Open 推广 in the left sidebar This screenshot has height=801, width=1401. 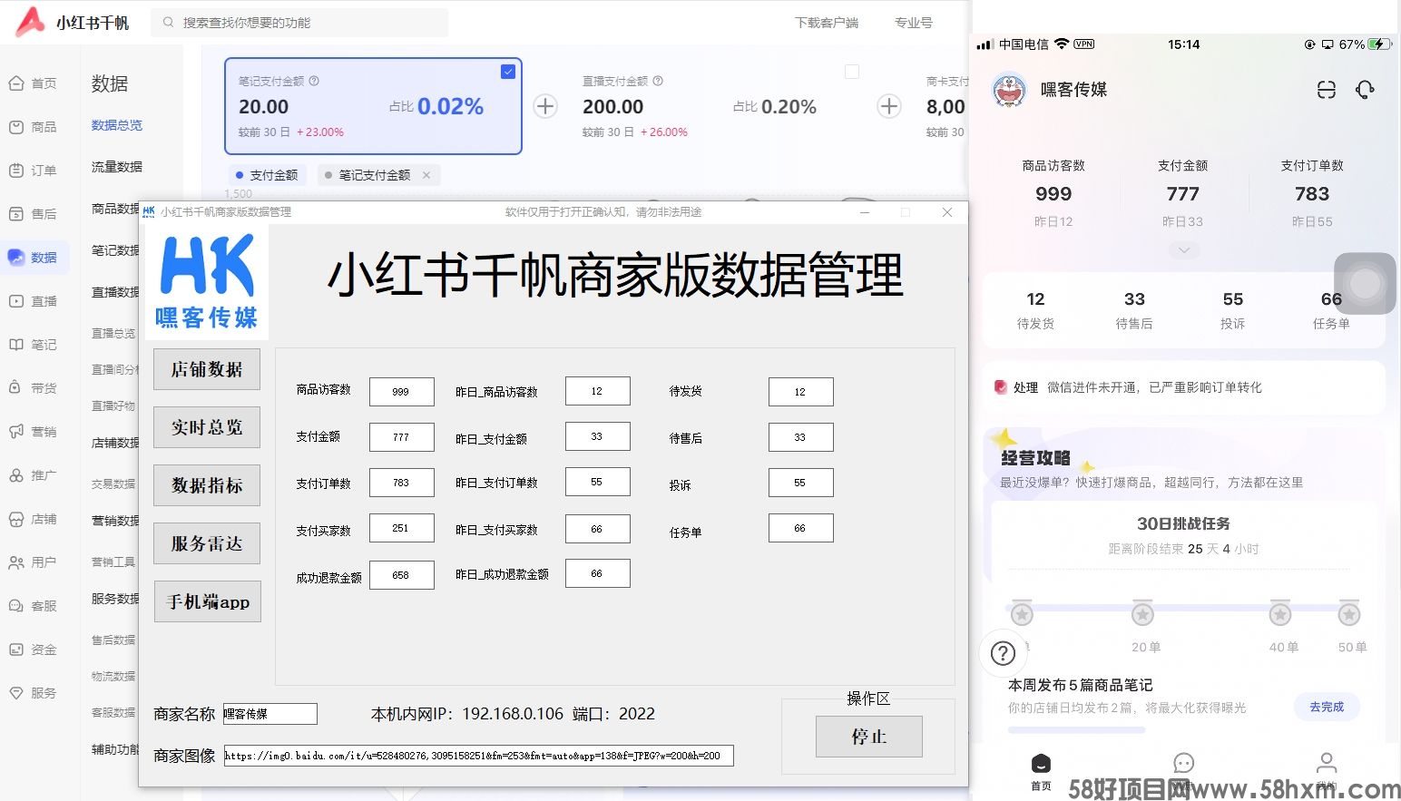[x=33, y=475]
